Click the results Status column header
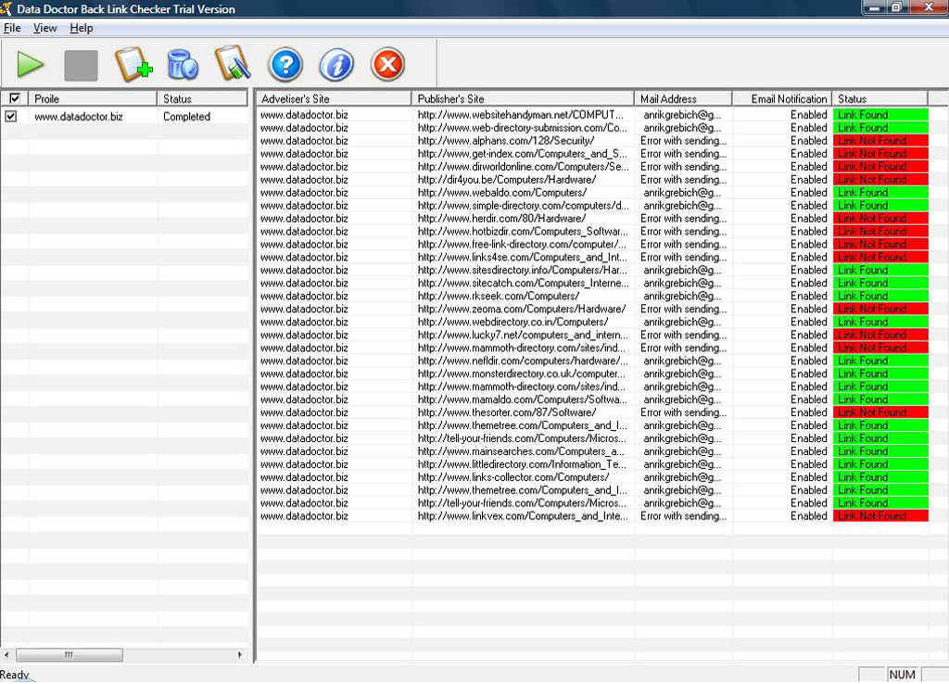The image size is (949, 684). click(x=880, y=98)
